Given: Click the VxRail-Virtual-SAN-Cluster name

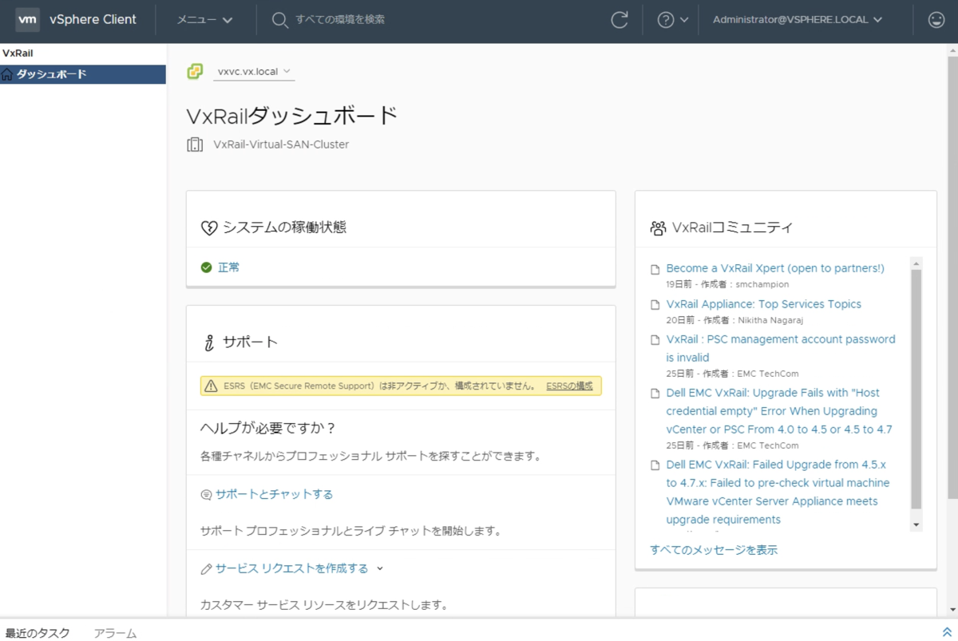Looking at the screenshot, I should pyautogui.click(x=281, y=144).
